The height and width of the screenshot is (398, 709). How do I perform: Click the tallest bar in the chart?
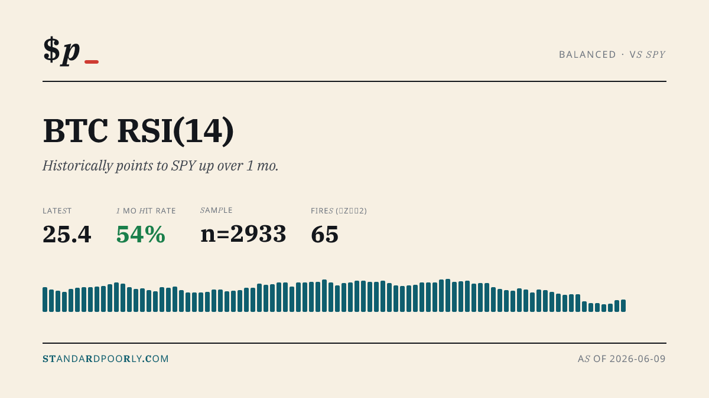pos(448,295)
